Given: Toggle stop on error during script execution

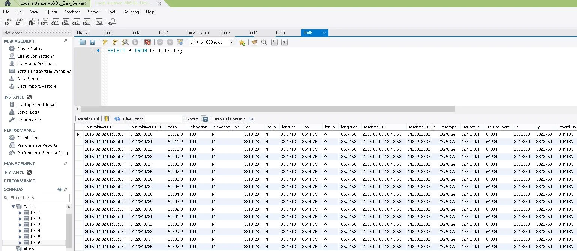Looking at the screenshot, I should [x=148, y=42].
